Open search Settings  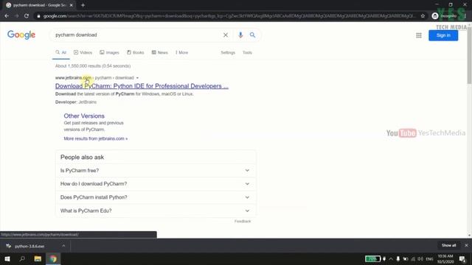click(228, 52)
